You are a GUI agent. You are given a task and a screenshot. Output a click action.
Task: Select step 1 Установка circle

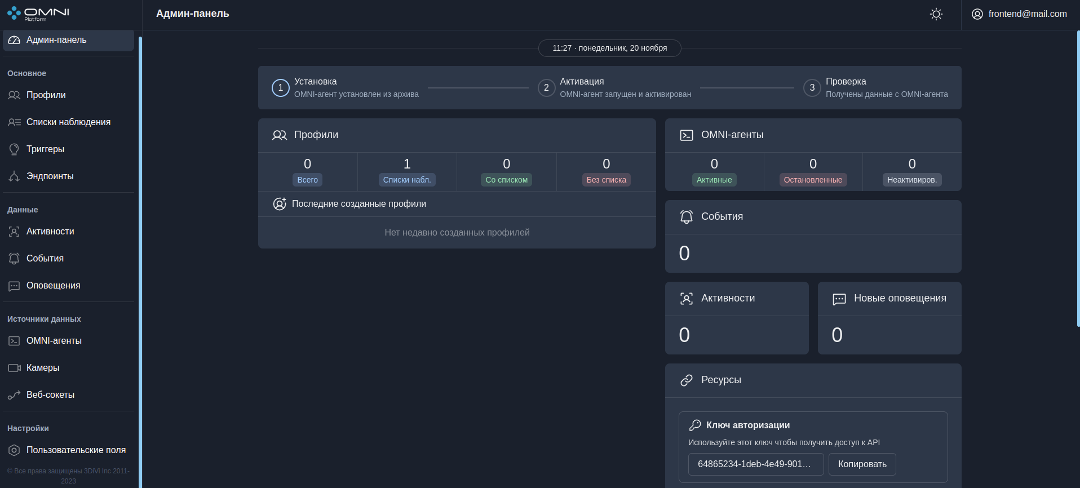[281, 88]
